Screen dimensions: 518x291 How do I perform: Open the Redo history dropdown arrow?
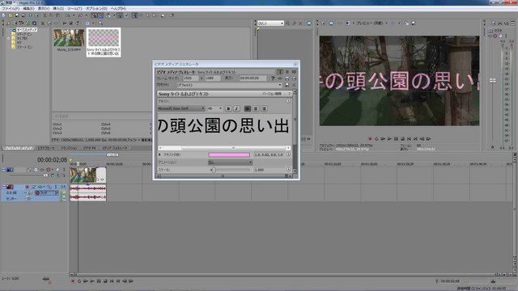coord(87,15)
